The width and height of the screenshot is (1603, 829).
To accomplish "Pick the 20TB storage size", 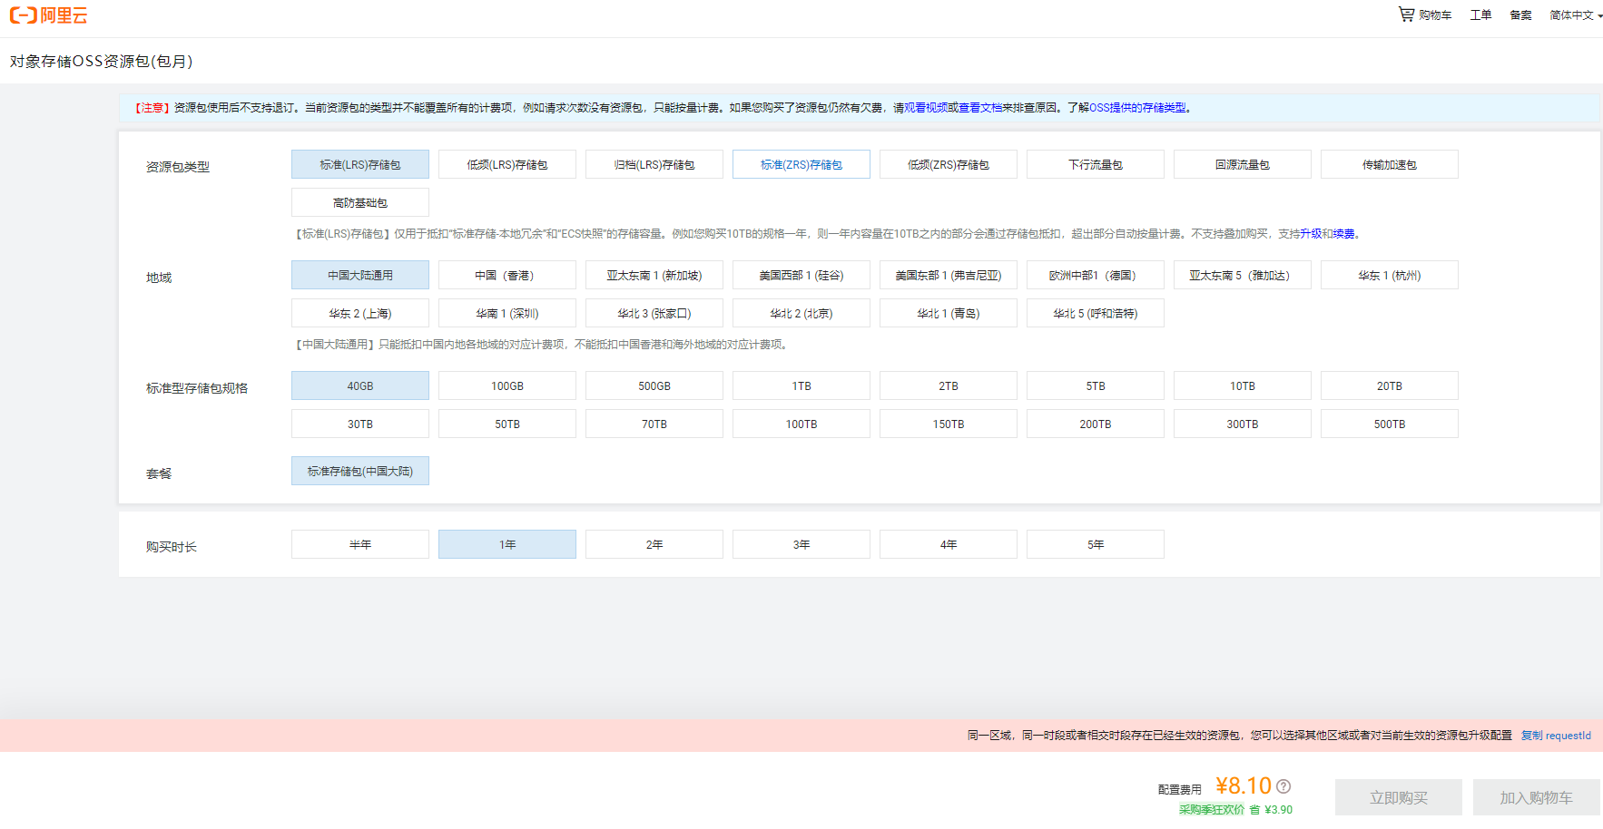I will click(1390, 385).
